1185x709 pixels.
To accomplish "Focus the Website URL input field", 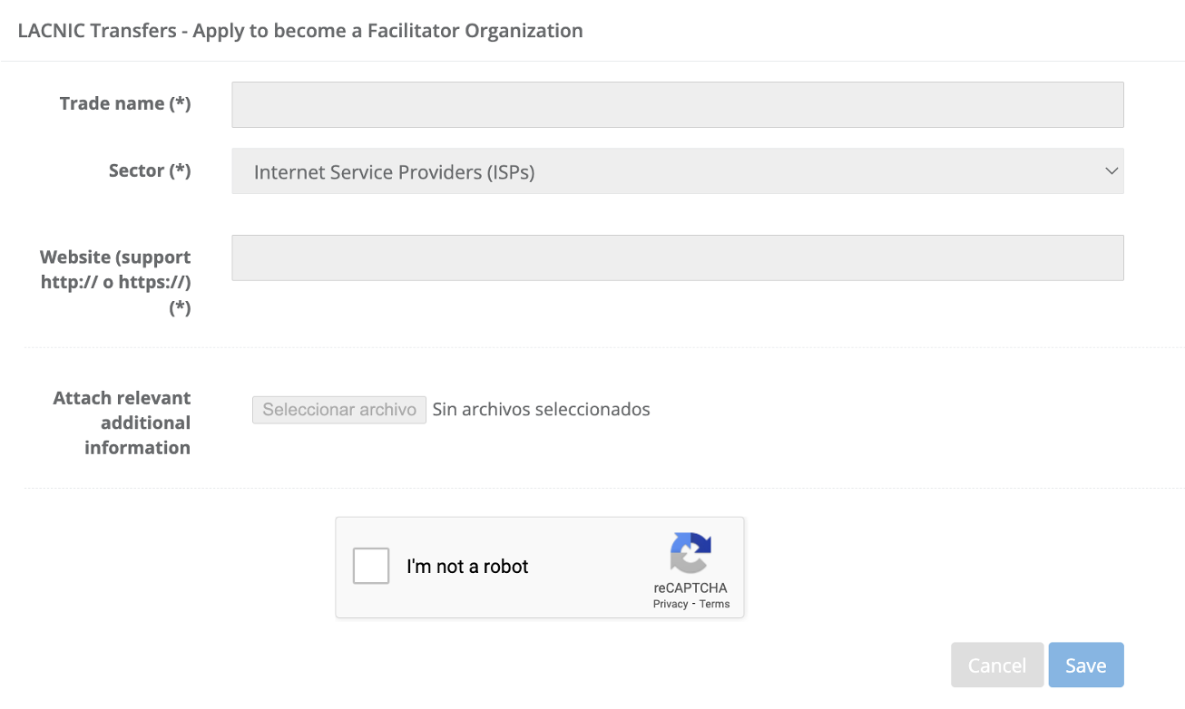I will pos(677,258).
